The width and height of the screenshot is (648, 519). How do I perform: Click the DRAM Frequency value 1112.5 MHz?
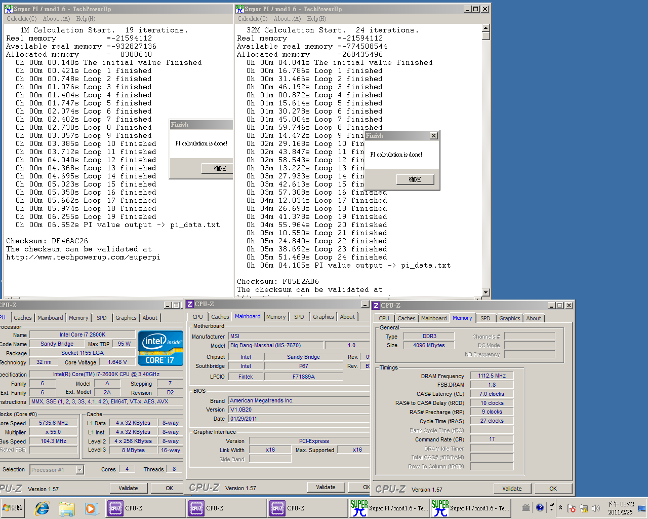492,376
